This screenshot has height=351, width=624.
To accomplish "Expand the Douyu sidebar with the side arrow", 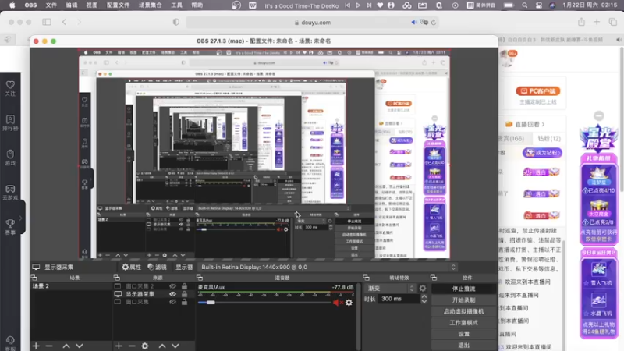I will pos(21,218).
